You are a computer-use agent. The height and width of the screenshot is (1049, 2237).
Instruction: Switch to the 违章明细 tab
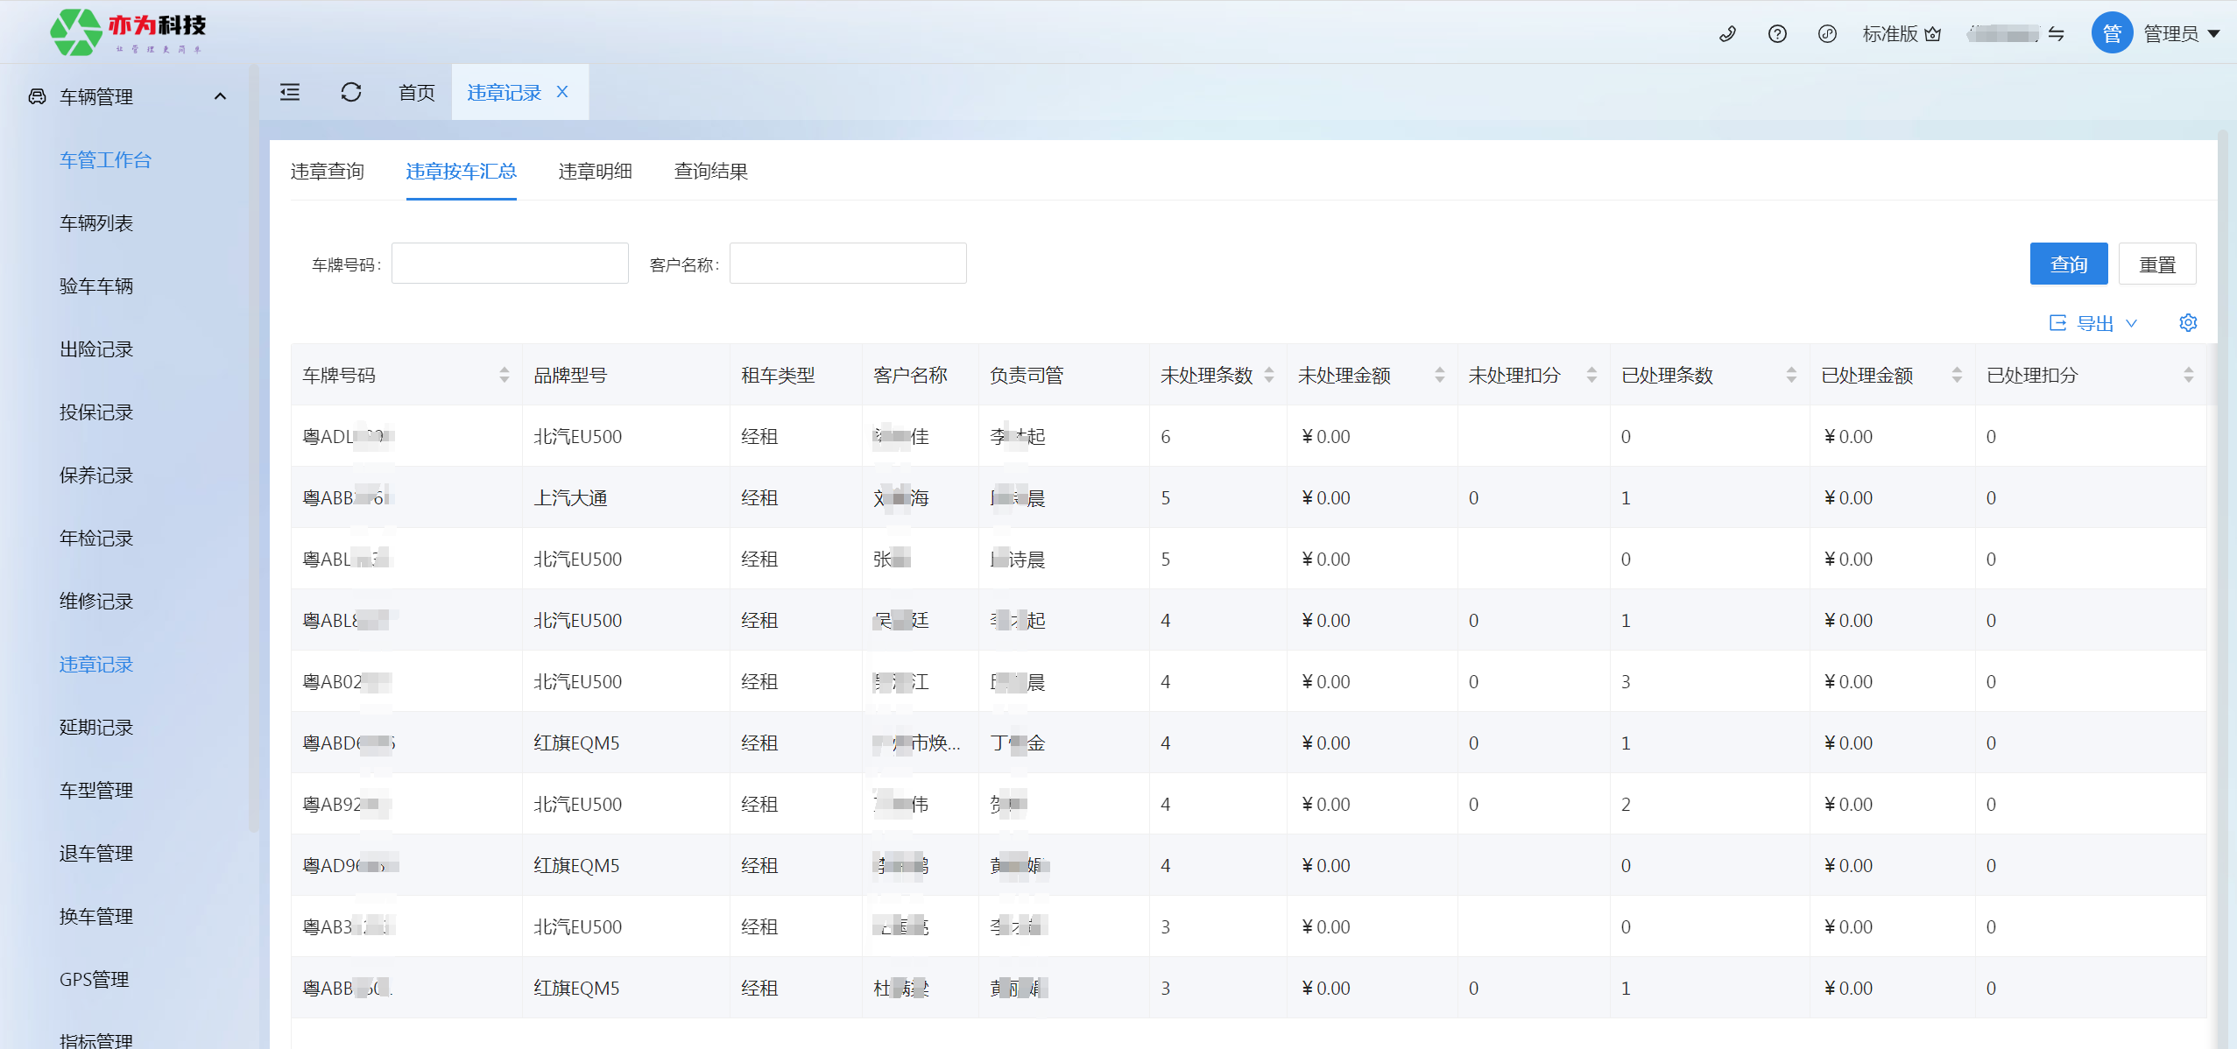point(595,172)
